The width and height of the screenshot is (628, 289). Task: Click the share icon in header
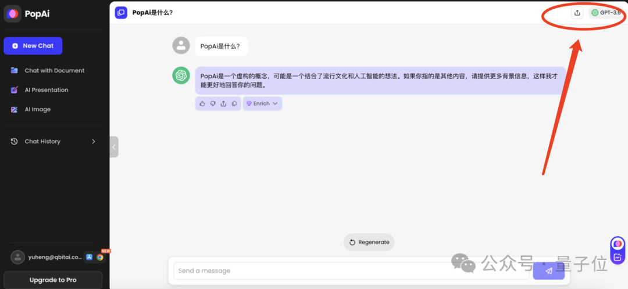[x=577, y=13]
